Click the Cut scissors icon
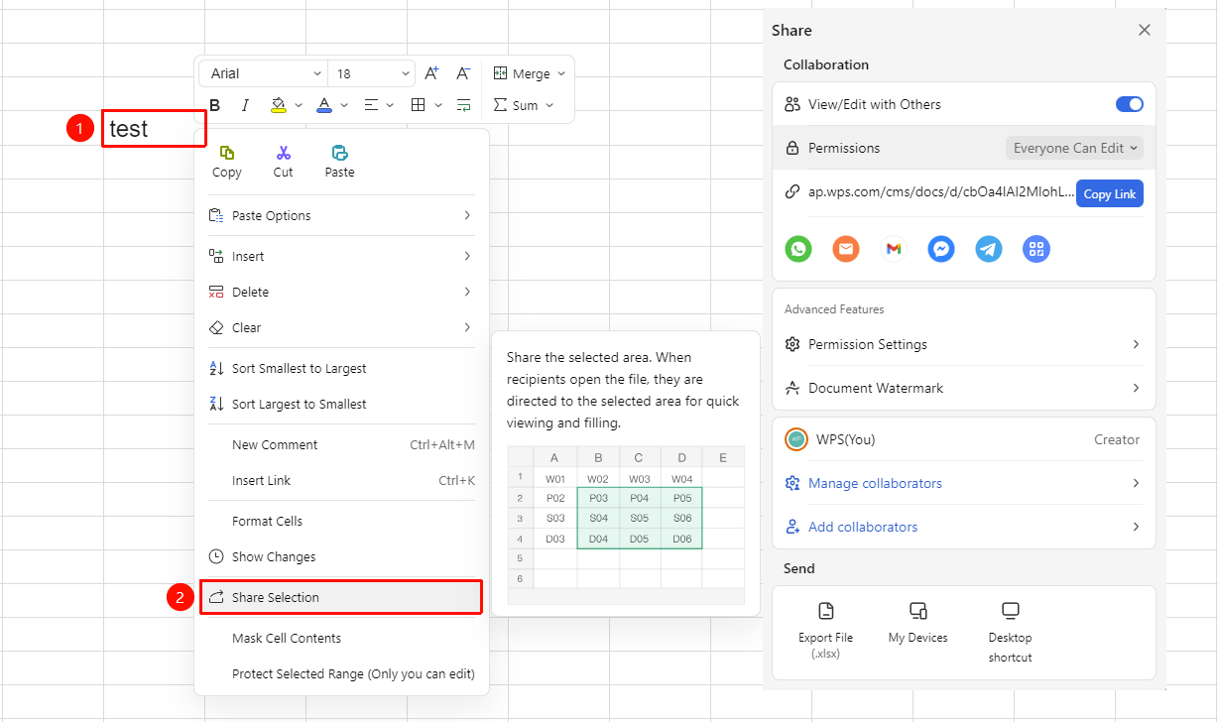This screenshot has height=722, width=1218. pyautogui.click(x=284, y=153)
